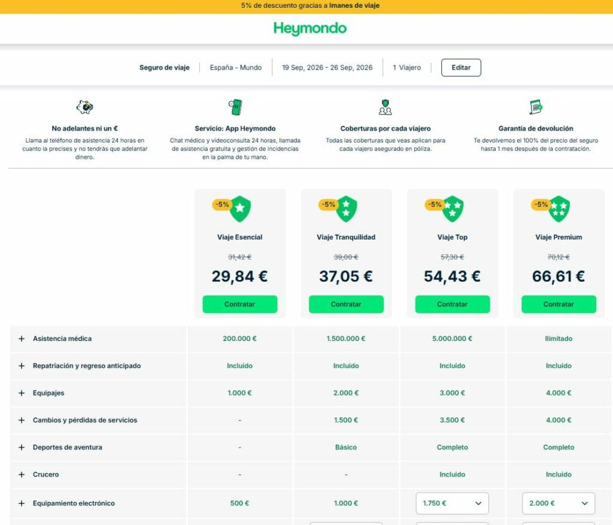Click the 'Garantía de devolución' heading

[536, 128]
